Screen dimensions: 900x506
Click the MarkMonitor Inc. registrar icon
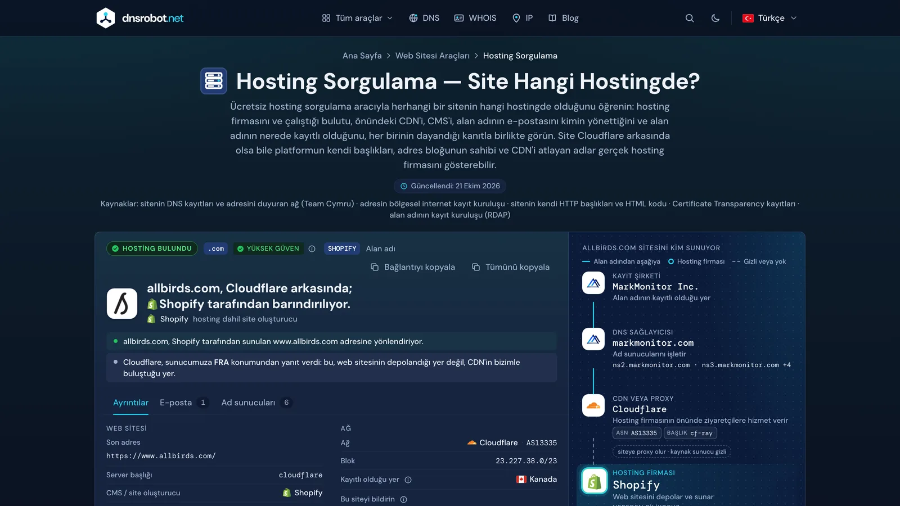point(593,283)
